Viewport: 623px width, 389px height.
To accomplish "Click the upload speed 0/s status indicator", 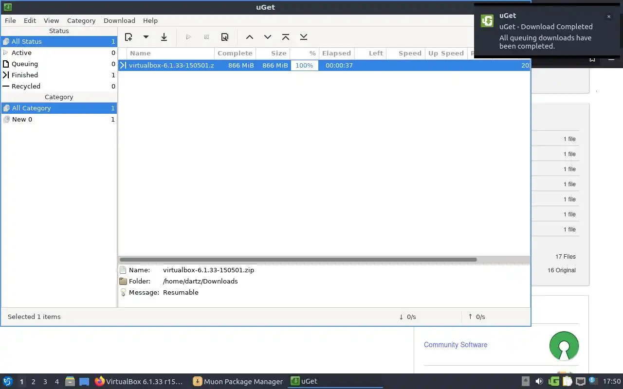I will [x=476, y=317].
